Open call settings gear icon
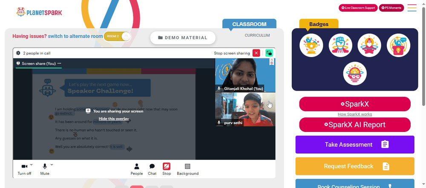The image size is (426, 188). click(x=18, y=53)
